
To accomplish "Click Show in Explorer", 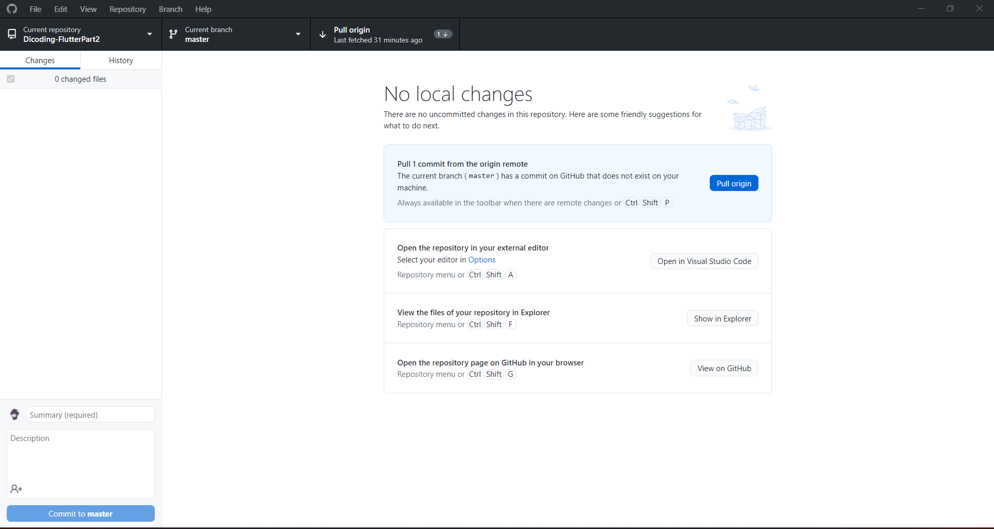I will (722, 318).
